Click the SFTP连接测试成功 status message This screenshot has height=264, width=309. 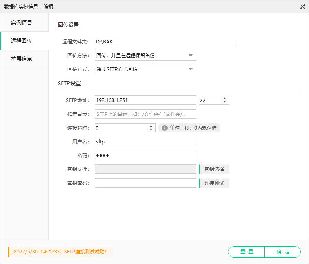point(60,252)
